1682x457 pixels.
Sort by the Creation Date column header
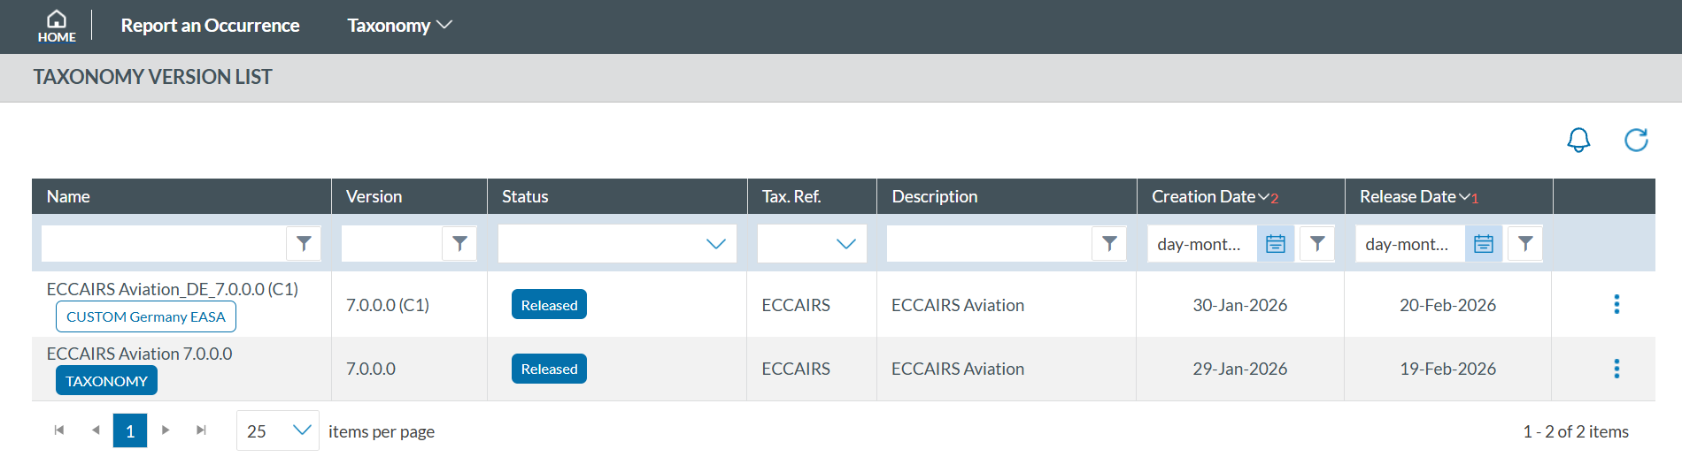coord(1204,196)
